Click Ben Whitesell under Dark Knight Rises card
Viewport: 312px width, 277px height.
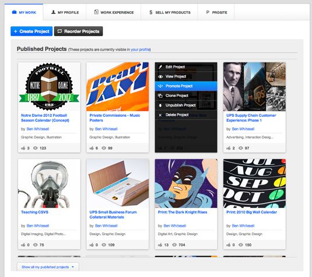coord(175,226)
